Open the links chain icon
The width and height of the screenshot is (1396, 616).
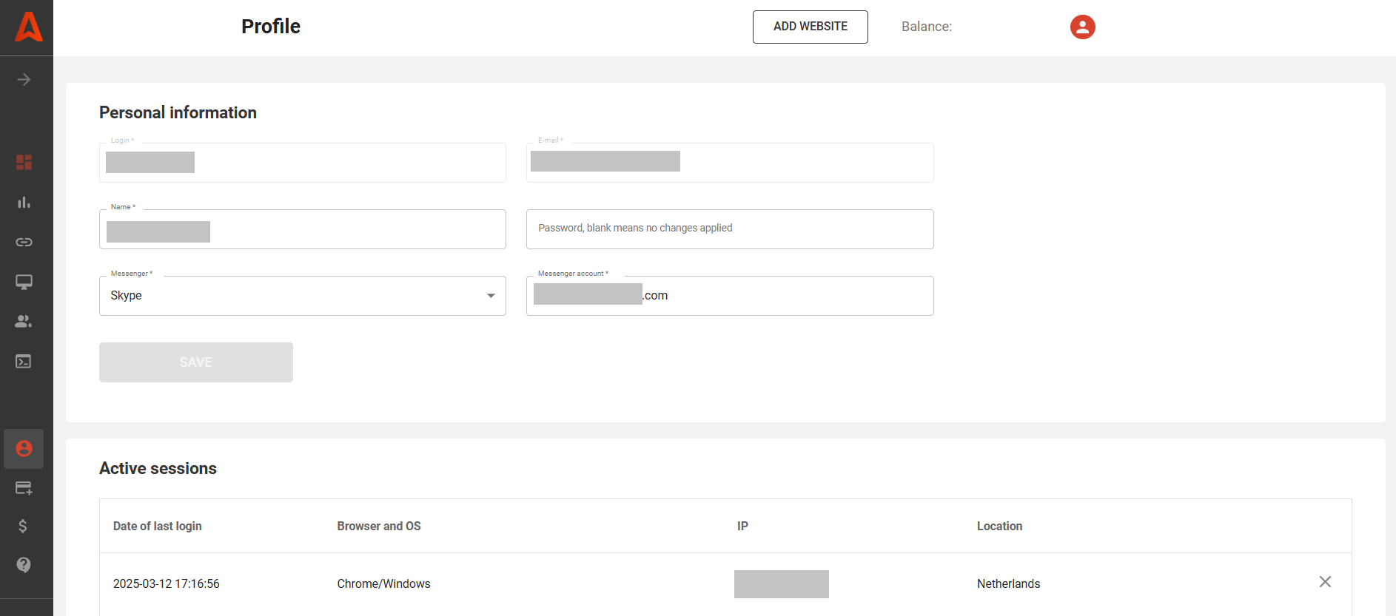coord(24,243)
